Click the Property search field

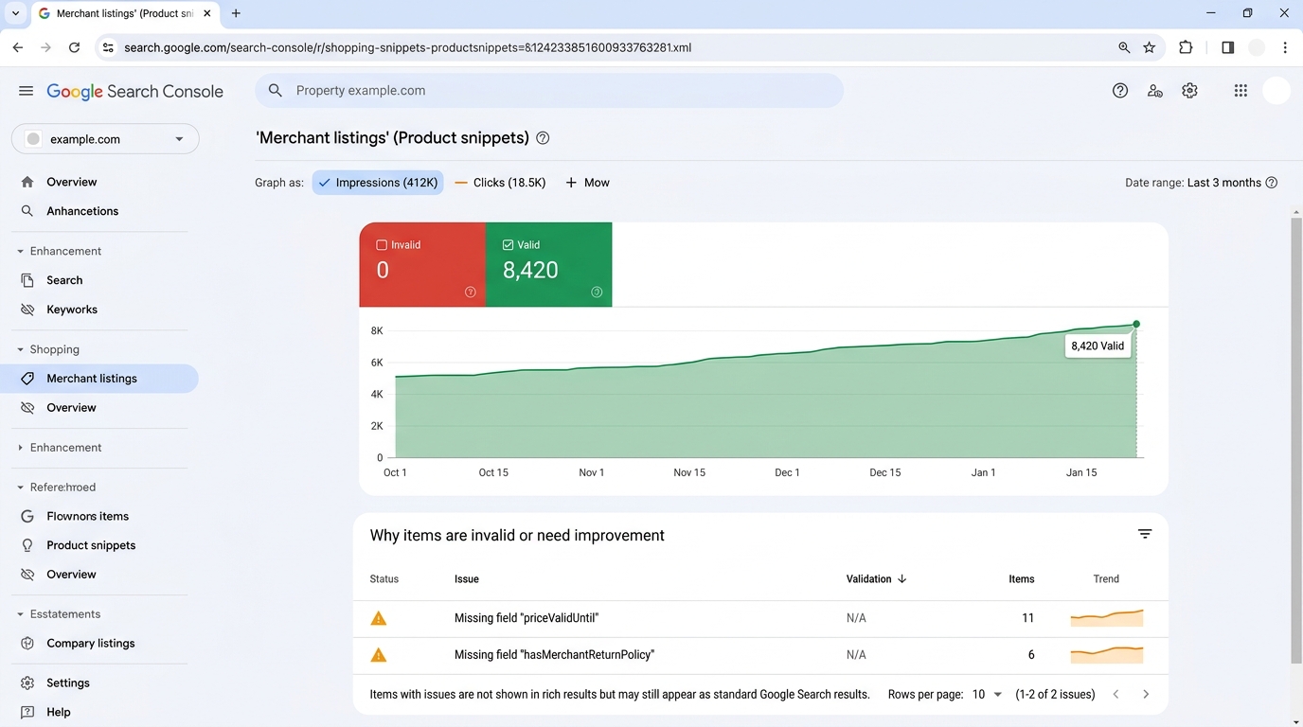coord(549,91)
